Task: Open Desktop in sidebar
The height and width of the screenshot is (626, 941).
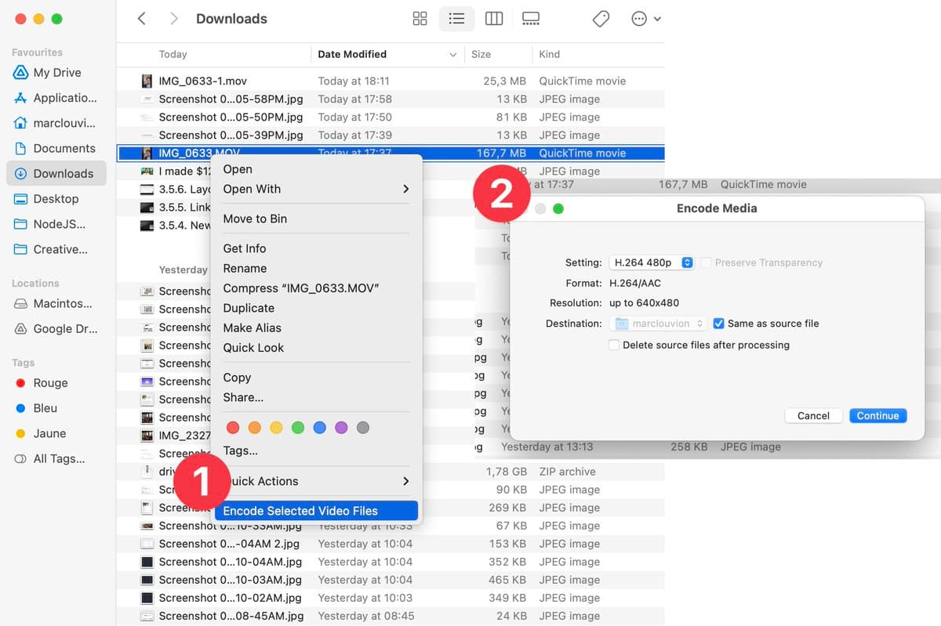Action: [x=56, y=198]
